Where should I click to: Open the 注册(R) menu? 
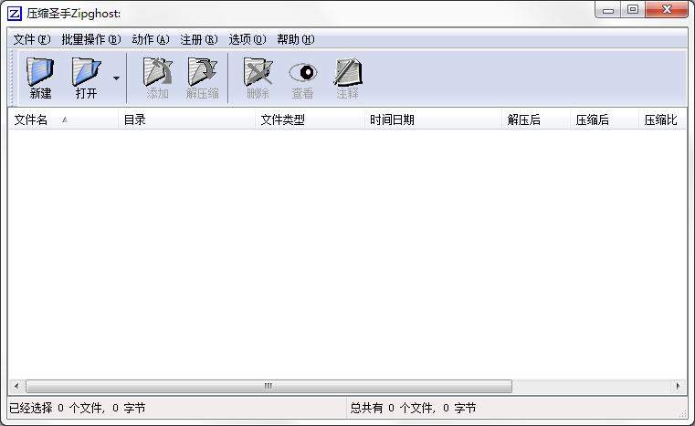point(199,39)
